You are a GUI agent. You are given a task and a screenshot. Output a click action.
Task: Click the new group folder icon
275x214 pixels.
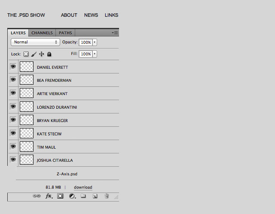(83, 196)
